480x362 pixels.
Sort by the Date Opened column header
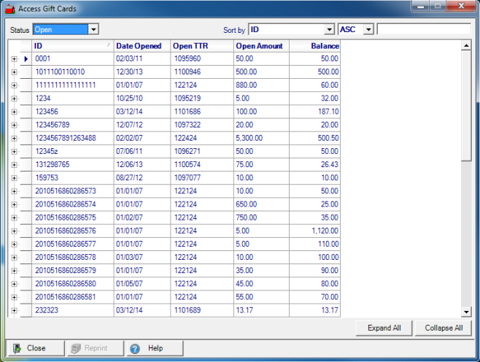(142, 46)
